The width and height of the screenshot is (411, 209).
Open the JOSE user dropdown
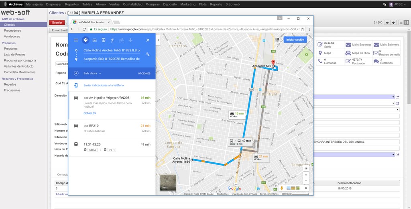pos(398,4)
